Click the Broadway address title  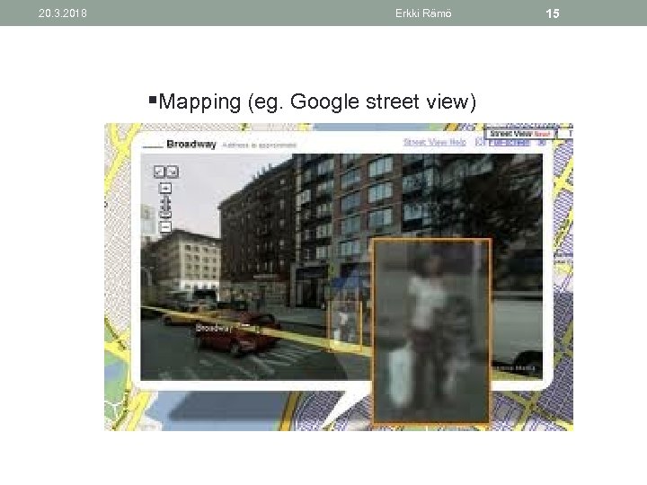[191, 145]
